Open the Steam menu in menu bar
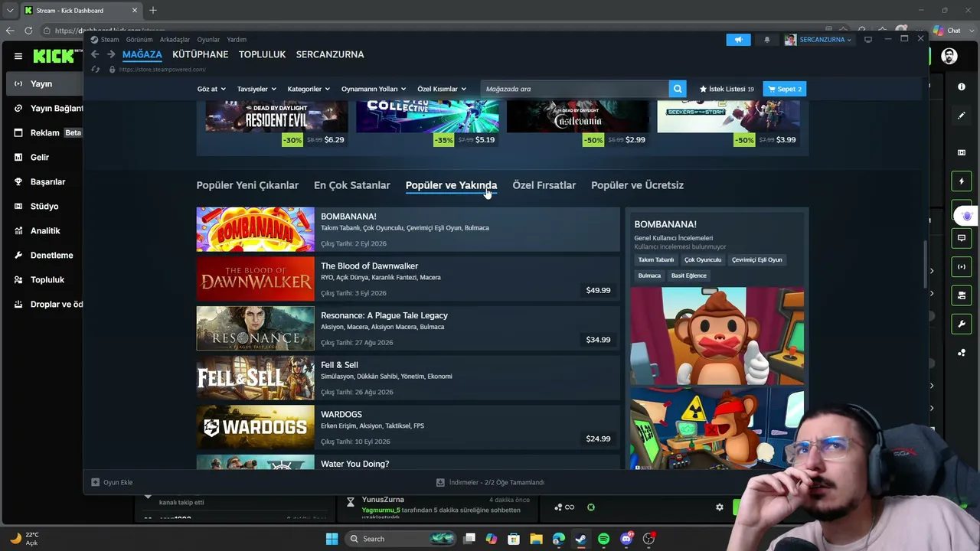Screen dimensions: 980x551 click(110, 40)
